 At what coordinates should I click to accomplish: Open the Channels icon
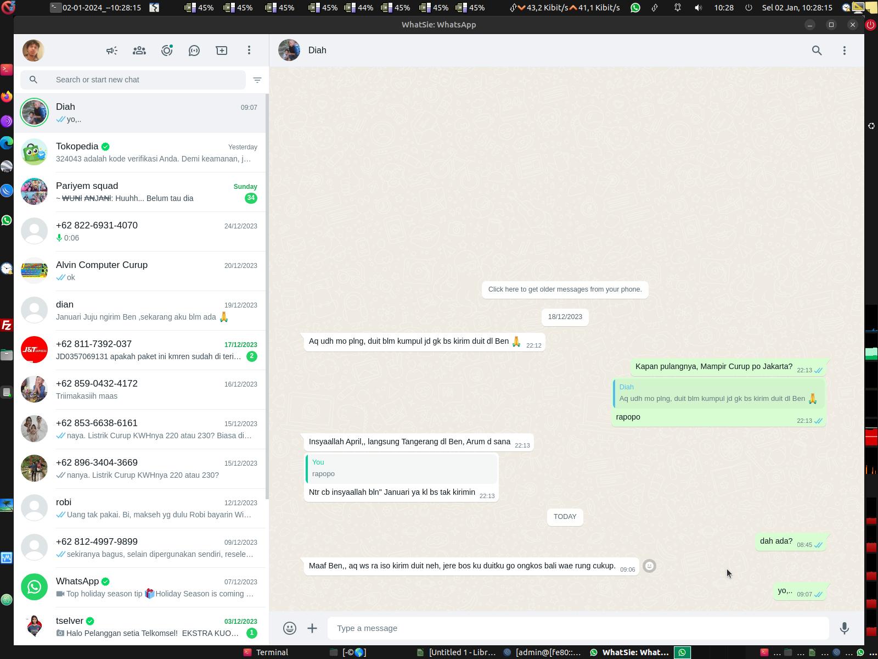194,51
